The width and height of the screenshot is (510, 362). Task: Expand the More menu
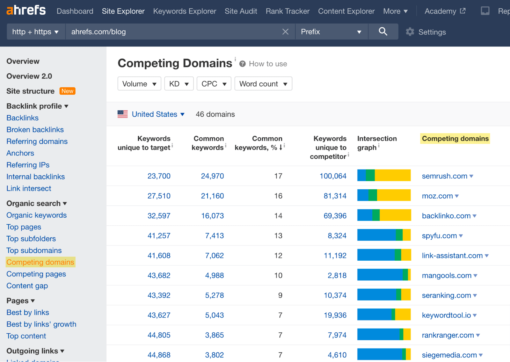click(396, 11)
